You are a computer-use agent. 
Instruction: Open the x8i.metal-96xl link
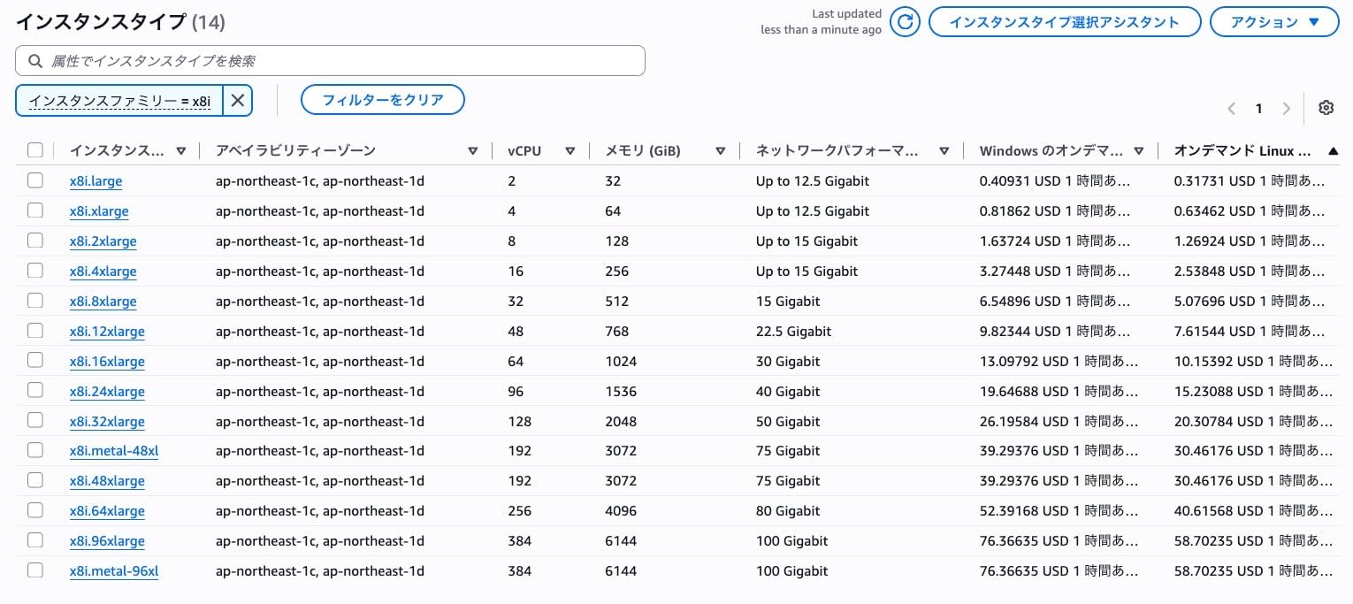pos(114,571)
